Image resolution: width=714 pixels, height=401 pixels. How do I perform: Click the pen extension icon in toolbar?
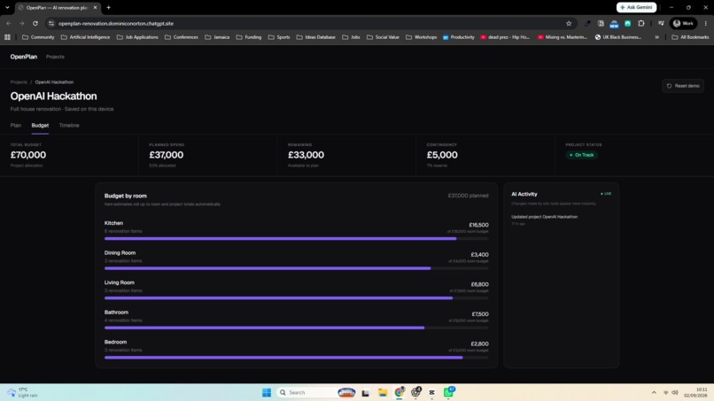(587, 23)
